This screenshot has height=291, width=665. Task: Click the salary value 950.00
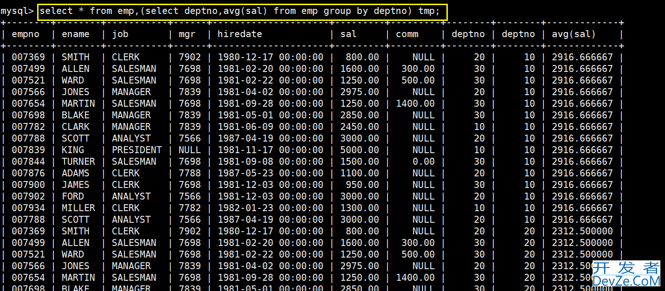pyautogui.click(x=362, y=185)
